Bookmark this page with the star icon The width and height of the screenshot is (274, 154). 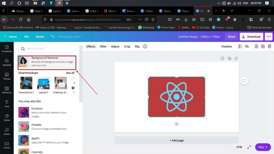click(x=153, y=20)
